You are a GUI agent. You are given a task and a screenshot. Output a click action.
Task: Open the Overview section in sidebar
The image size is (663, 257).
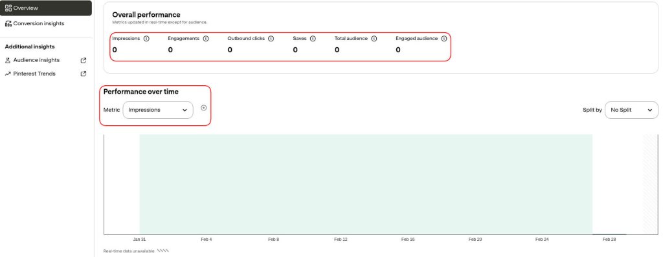(x=46, y=8)
